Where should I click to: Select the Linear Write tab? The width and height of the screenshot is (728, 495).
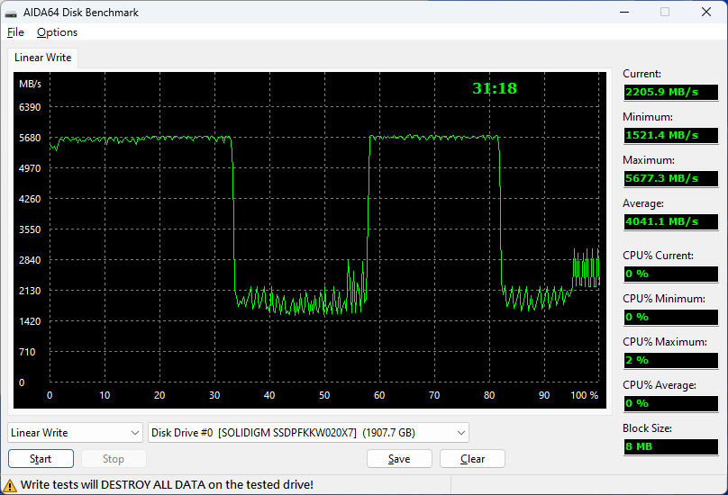42,58
